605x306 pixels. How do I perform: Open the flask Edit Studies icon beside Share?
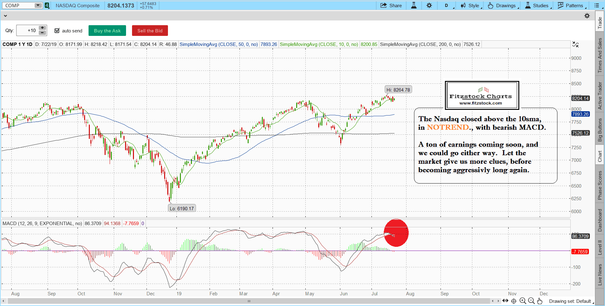click(414, 5)
